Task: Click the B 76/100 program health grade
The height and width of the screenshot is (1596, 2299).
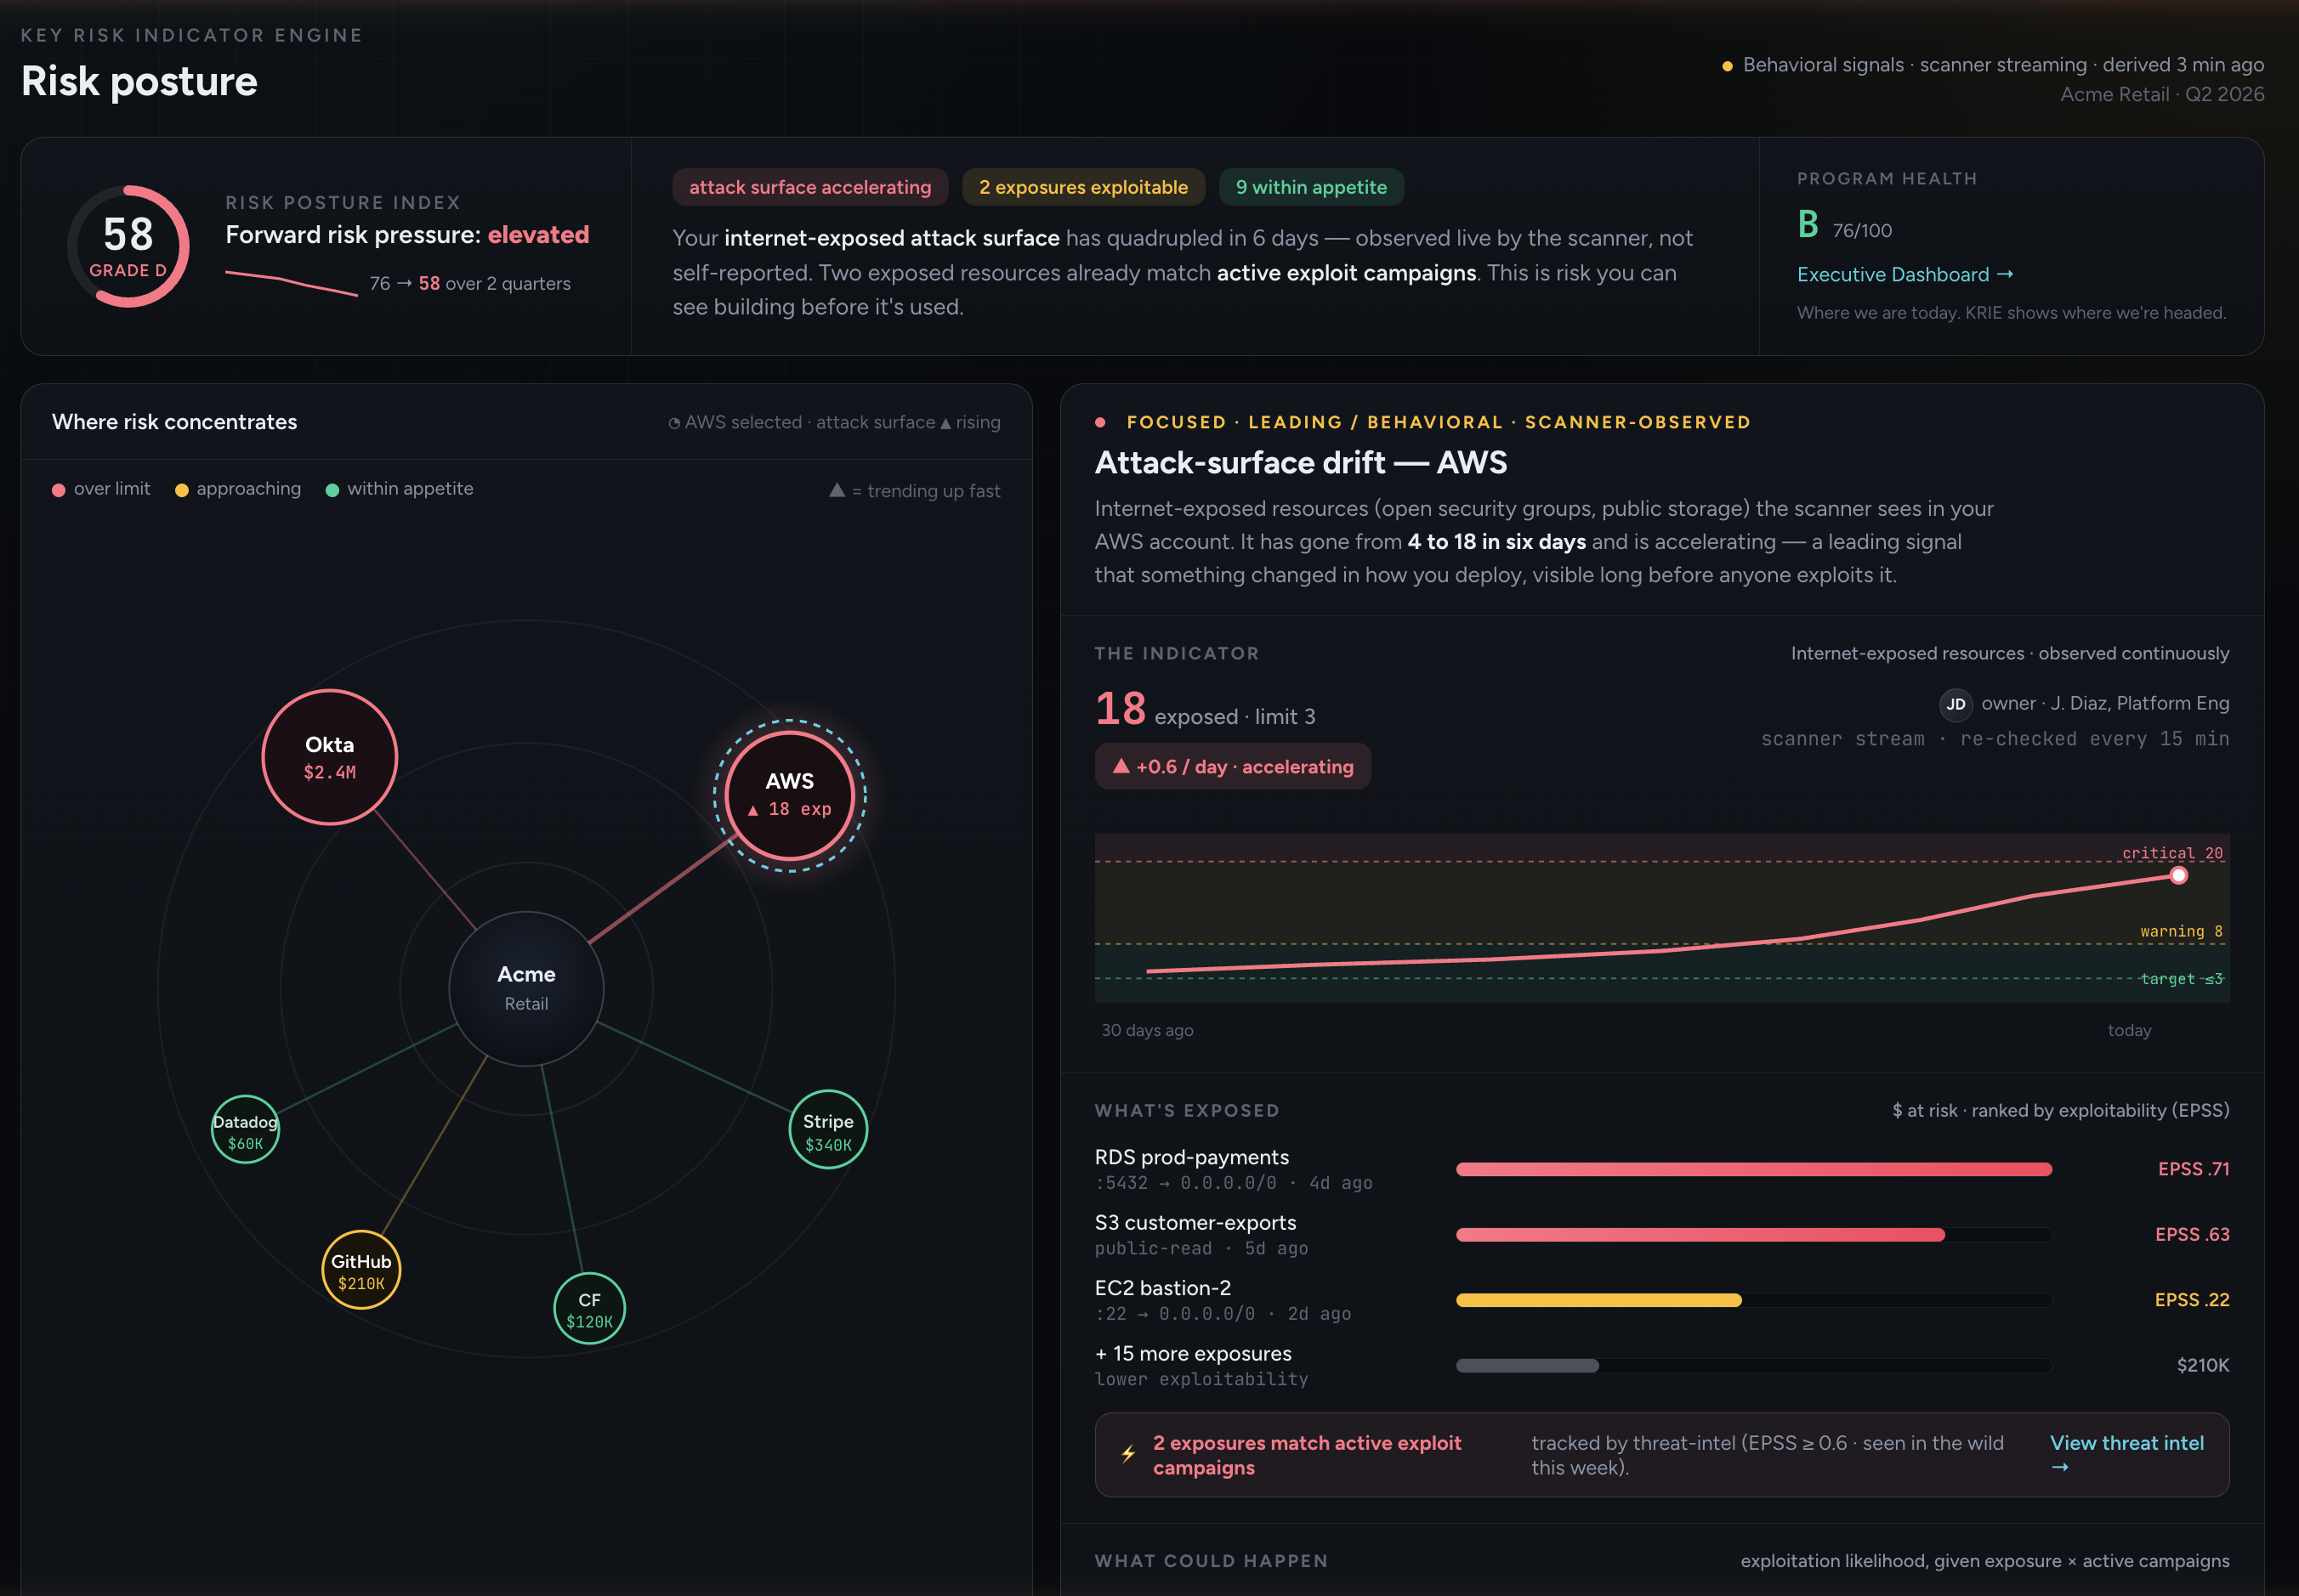Action: coord(1845,225)
